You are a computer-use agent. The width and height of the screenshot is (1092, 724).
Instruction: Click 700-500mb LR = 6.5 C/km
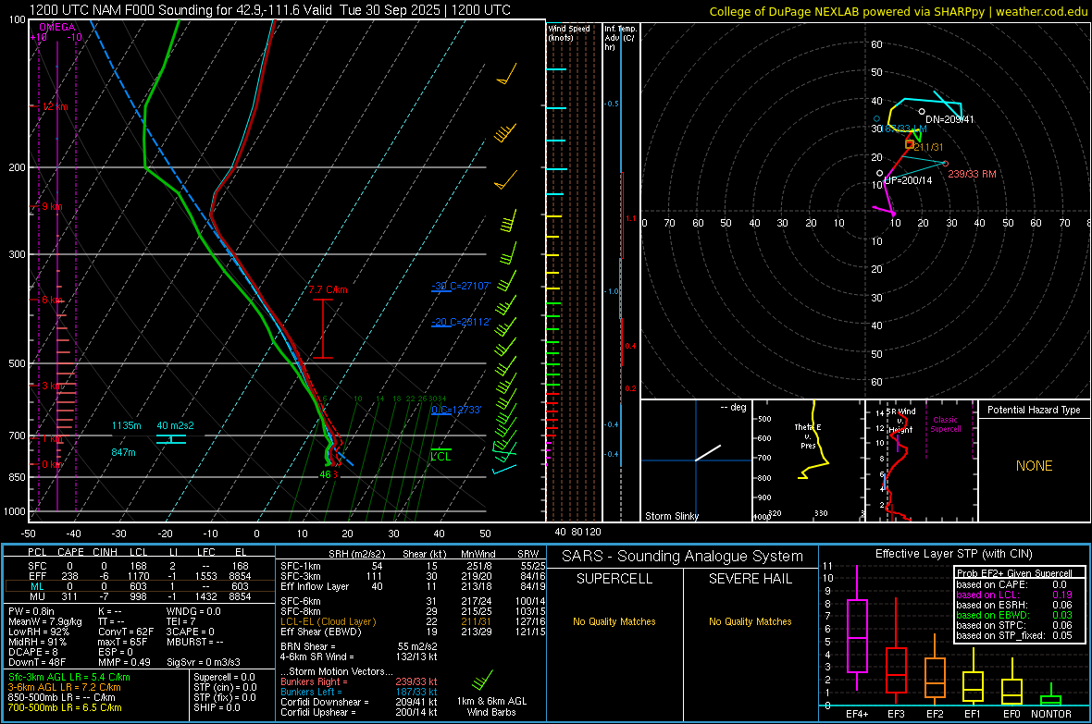(x=65, y=707)
